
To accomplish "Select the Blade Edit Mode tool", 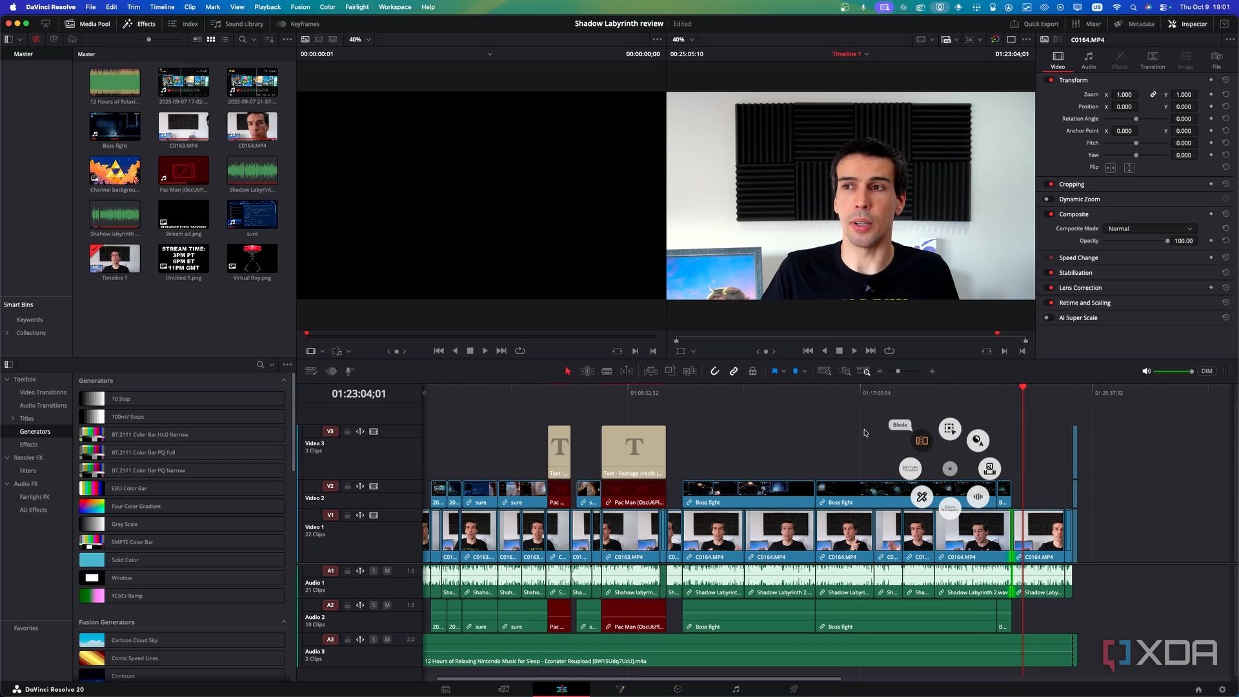I will (607, 371).
